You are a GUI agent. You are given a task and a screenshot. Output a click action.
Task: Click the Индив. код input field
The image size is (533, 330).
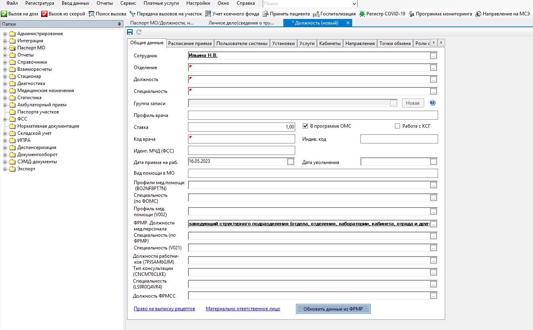coord(399,139)
